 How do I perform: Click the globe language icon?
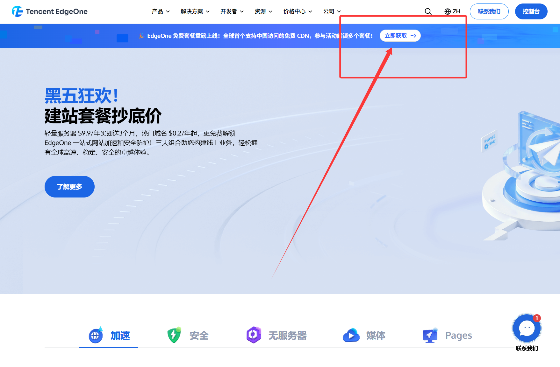click(x=448, y=11)
